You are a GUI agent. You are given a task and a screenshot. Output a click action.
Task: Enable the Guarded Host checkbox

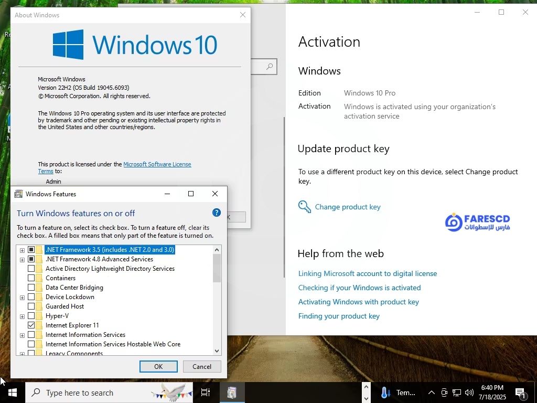point(31,306)
